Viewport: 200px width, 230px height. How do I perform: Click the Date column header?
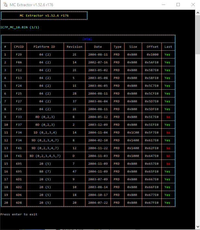coord(98,47)
